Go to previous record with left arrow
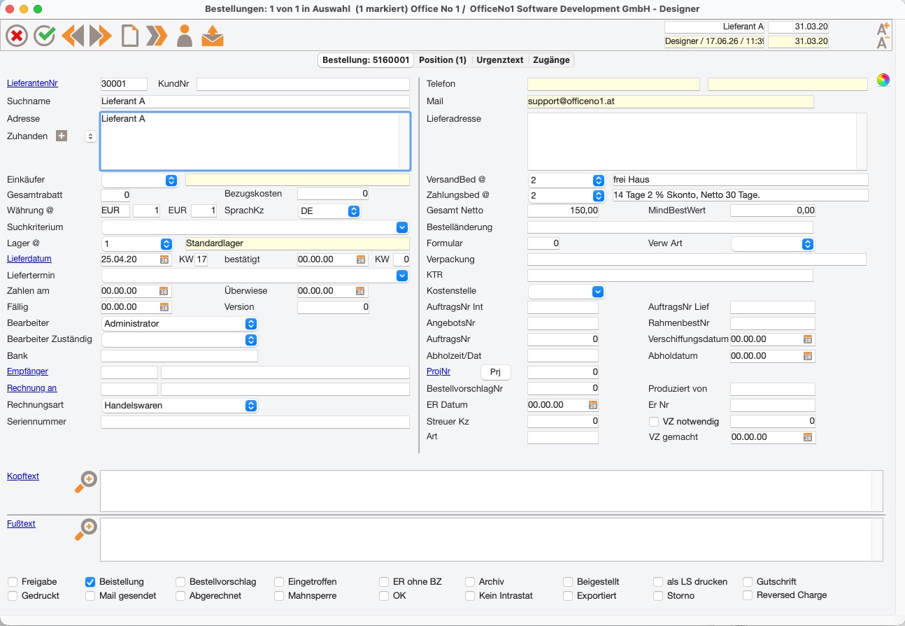The image size is (905, 626). (x=73, y=35)
